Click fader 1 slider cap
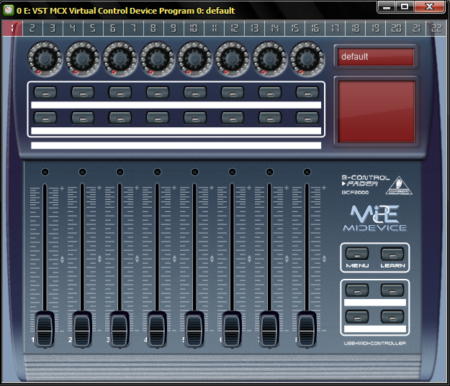 pyautogui.click(x=45, y=329)
